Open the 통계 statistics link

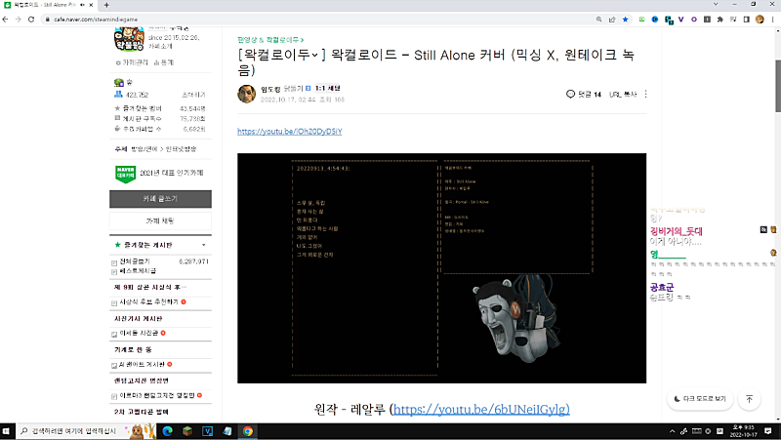tap(164, 62)
